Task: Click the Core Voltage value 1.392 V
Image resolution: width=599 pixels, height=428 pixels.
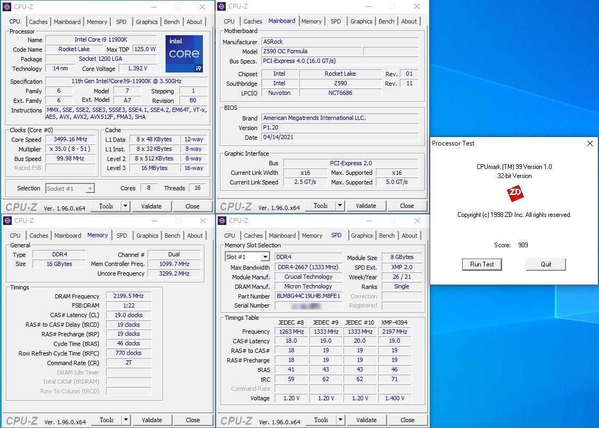Action: 137,68
